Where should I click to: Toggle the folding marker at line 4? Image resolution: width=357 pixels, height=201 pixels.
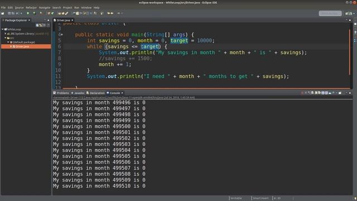[x=62, y=35]
